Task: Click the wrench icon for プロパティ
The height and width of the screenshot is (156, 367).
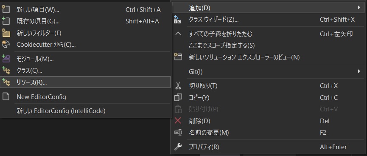Action: (x=178, y=147)
